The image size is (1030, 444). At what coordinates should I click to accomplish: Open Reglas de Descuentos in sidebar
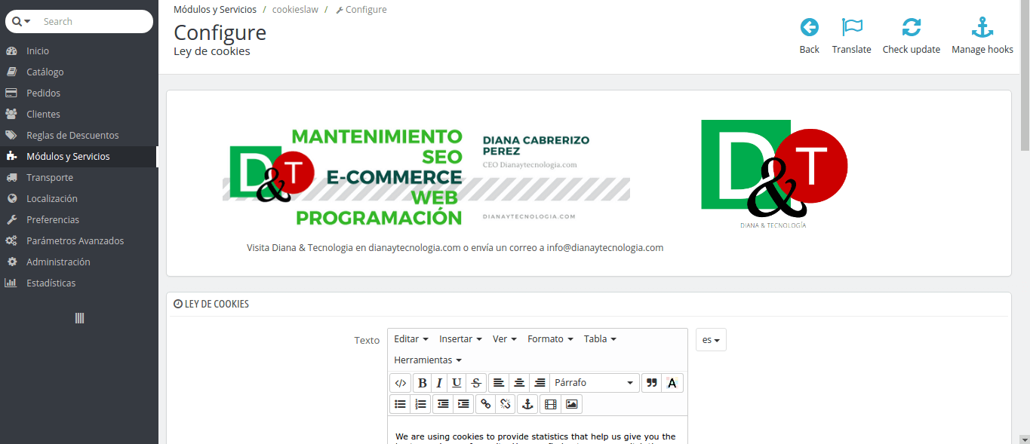click(x=79, y=136)
